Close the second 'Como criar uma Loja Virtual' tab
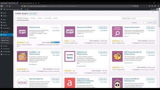 point(36,3)
